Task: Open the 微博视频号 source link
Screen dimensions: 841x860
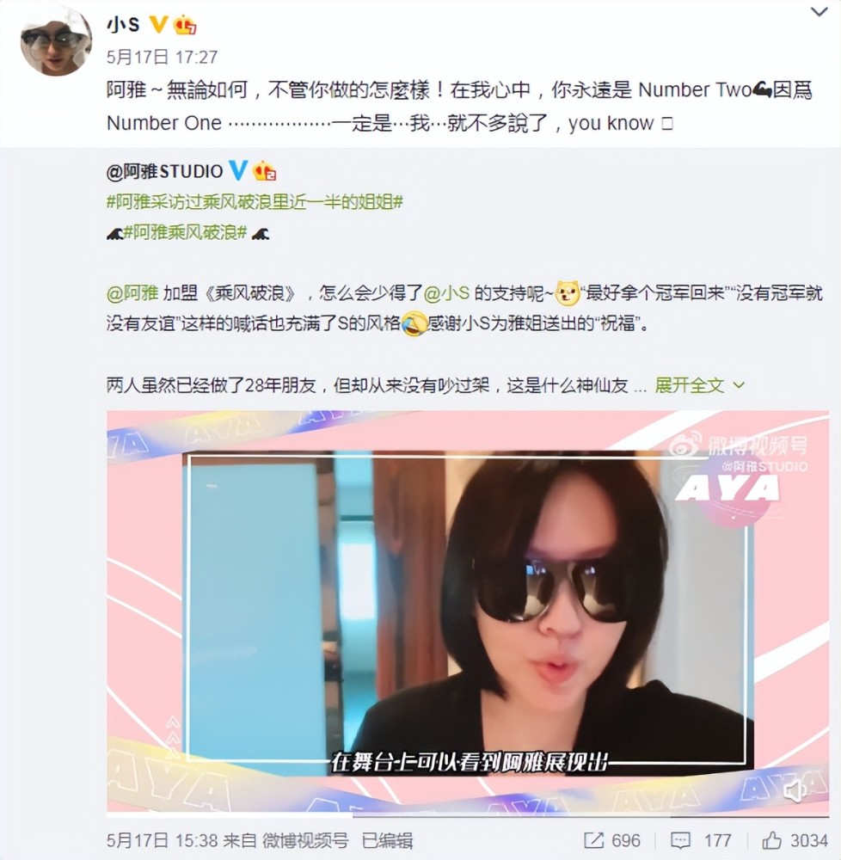Action: pos(304,840)
